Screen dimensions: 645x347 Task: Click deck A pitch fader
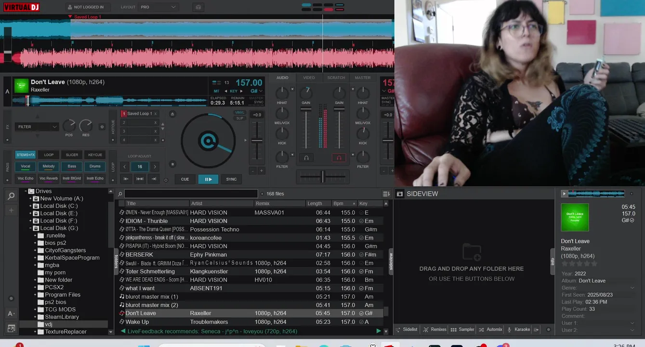tap(257, 141)
